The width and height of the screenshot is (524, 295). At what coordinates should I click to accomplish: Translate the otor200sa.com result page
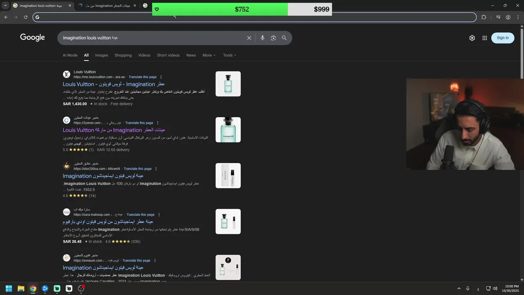point(138,169)
